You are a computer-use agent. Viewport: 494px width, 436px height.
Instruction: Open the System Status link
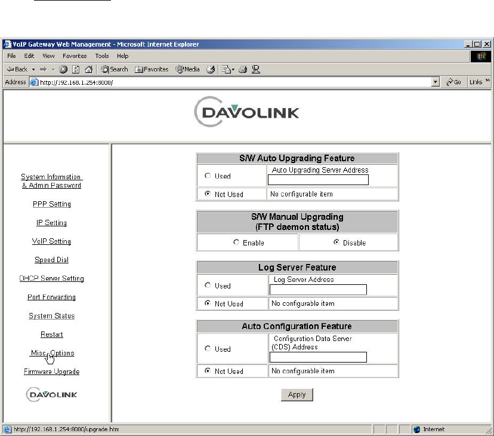click(x=52, y=316)
